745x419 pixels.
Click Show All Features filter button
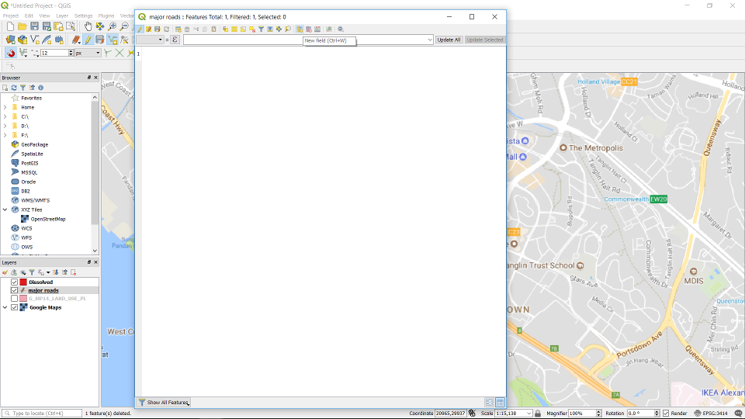[x=164, y=403]
